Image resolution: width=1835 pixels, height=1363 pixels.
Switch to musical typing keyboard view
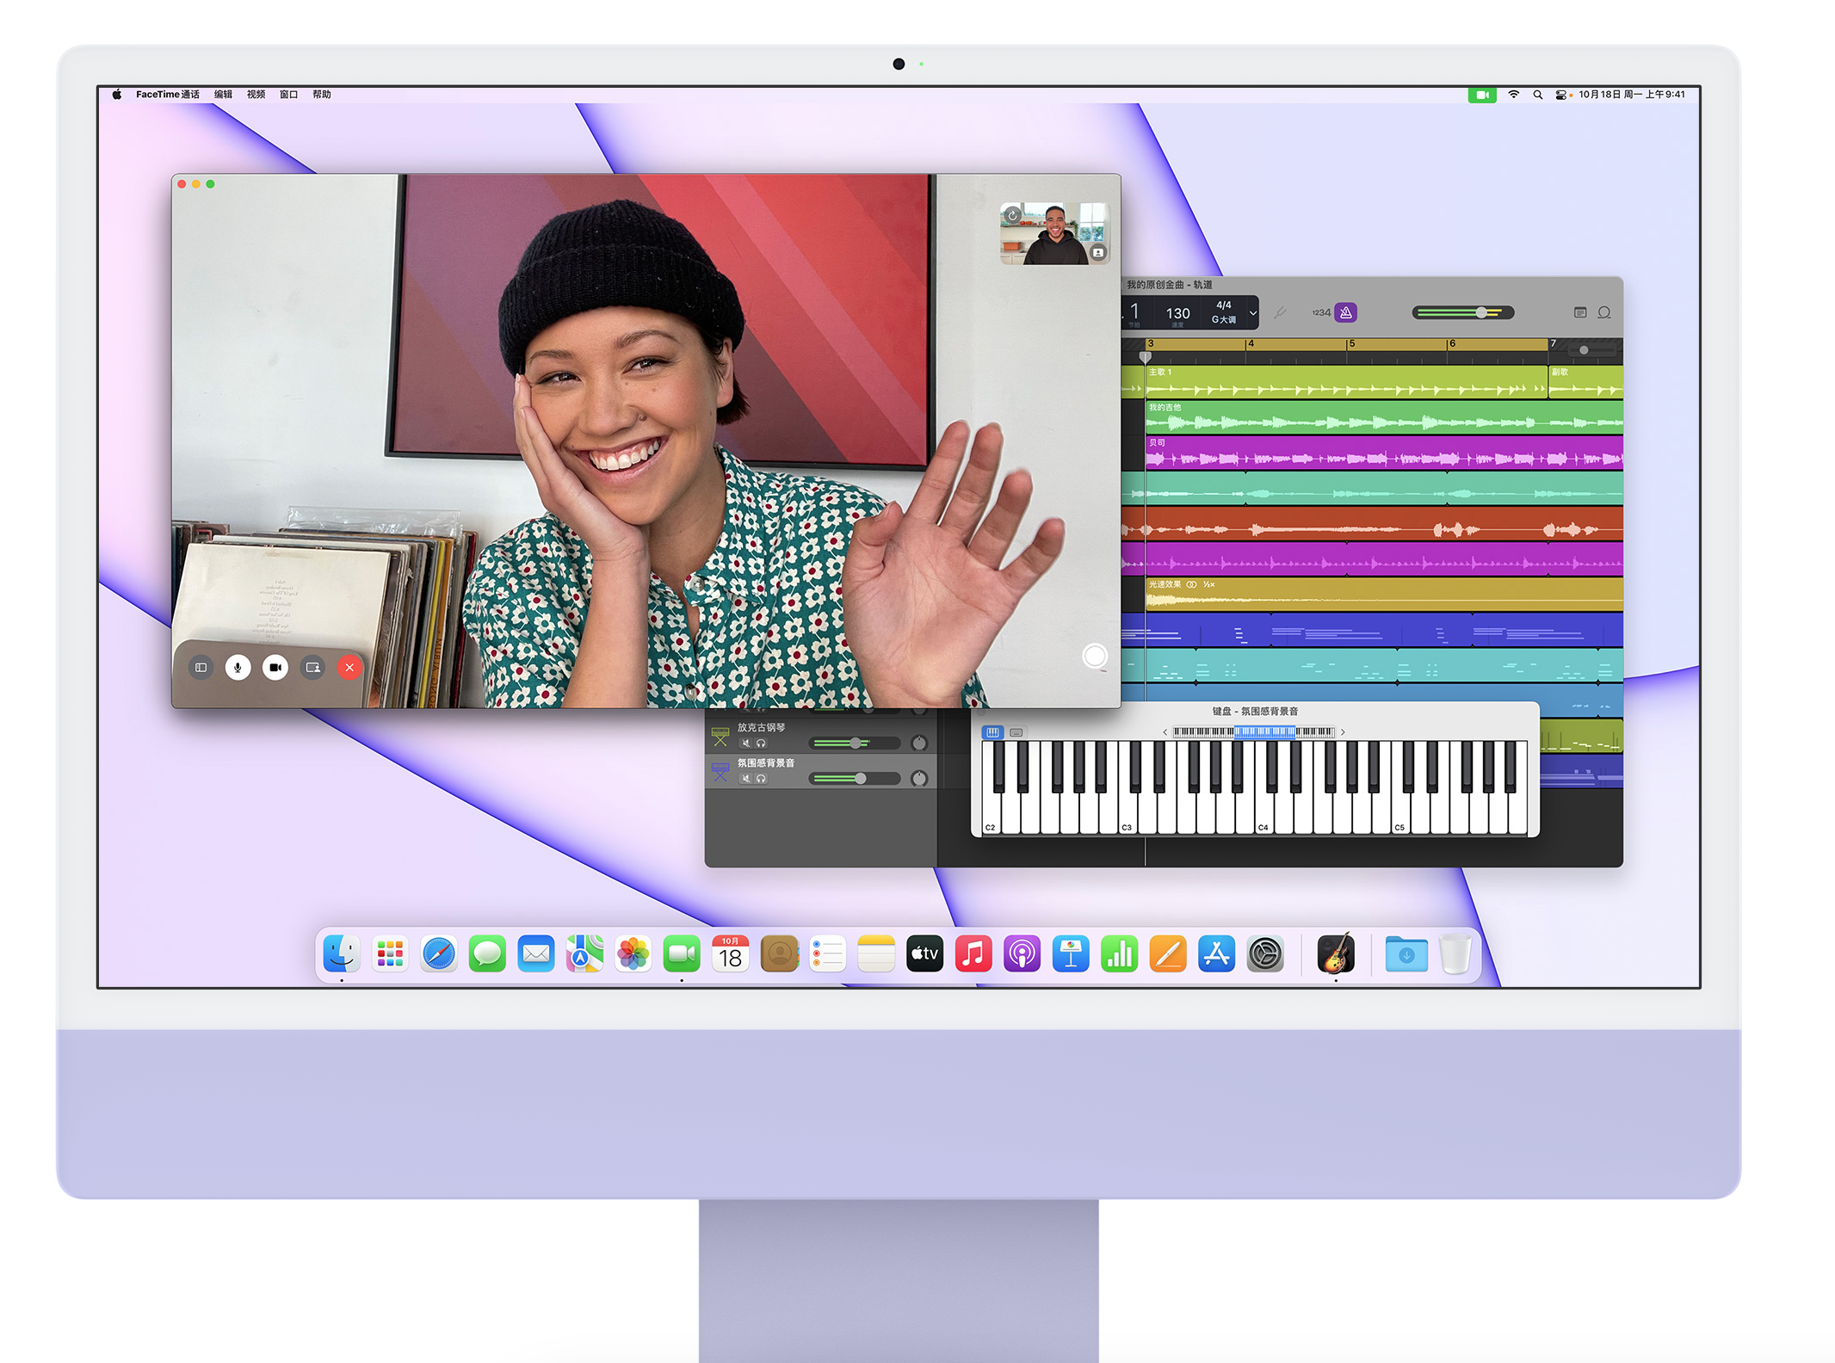(1016, 732)
